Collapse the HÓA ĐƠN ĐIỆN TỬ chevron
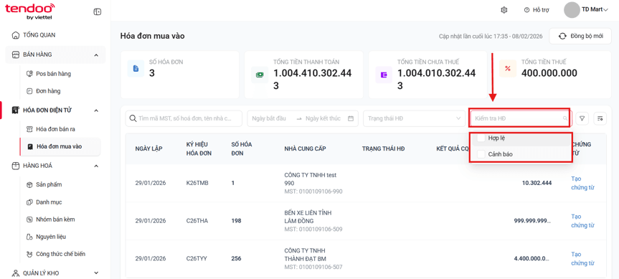 [96, 110]
